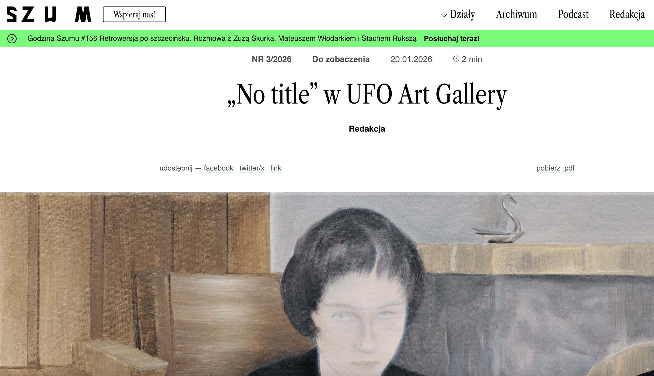The height and width of the screenshot is (376, 654).
Task: Click the 20.01.2026 publication date
Action: click(411, 59)
